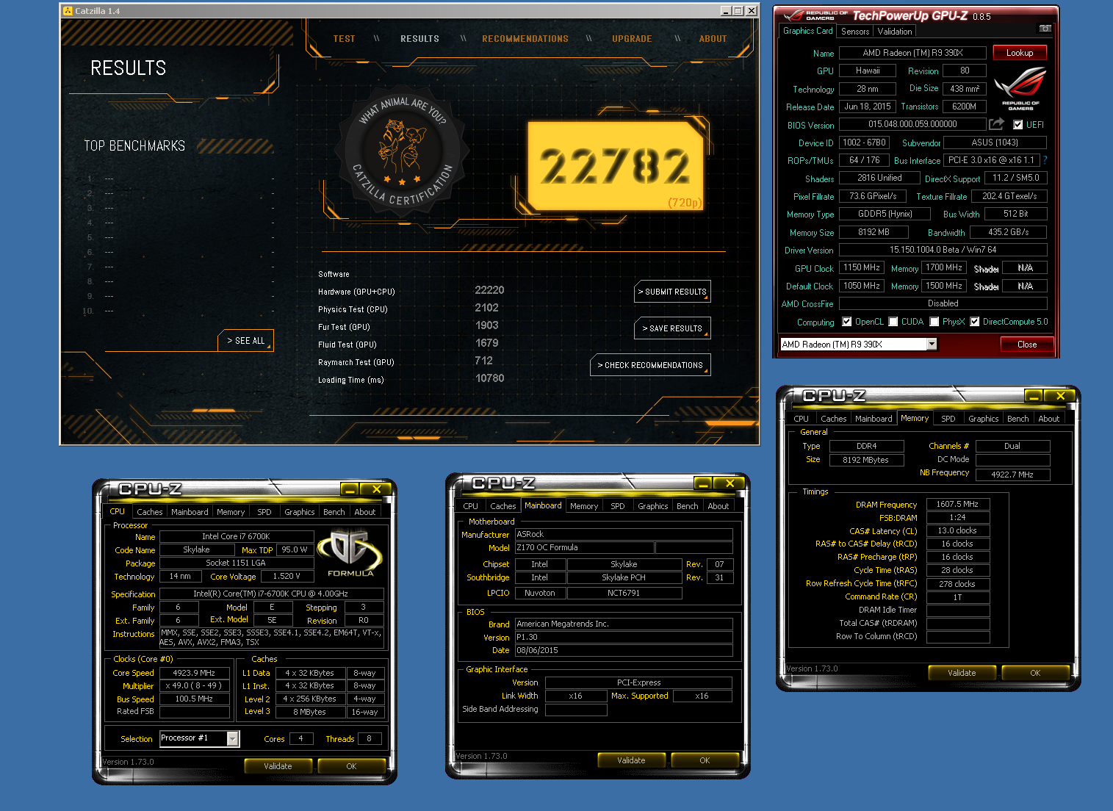
Task: Open Memory tab in CPU-Z CPU window
Action: pyautogui.click(x=231, y=512)
